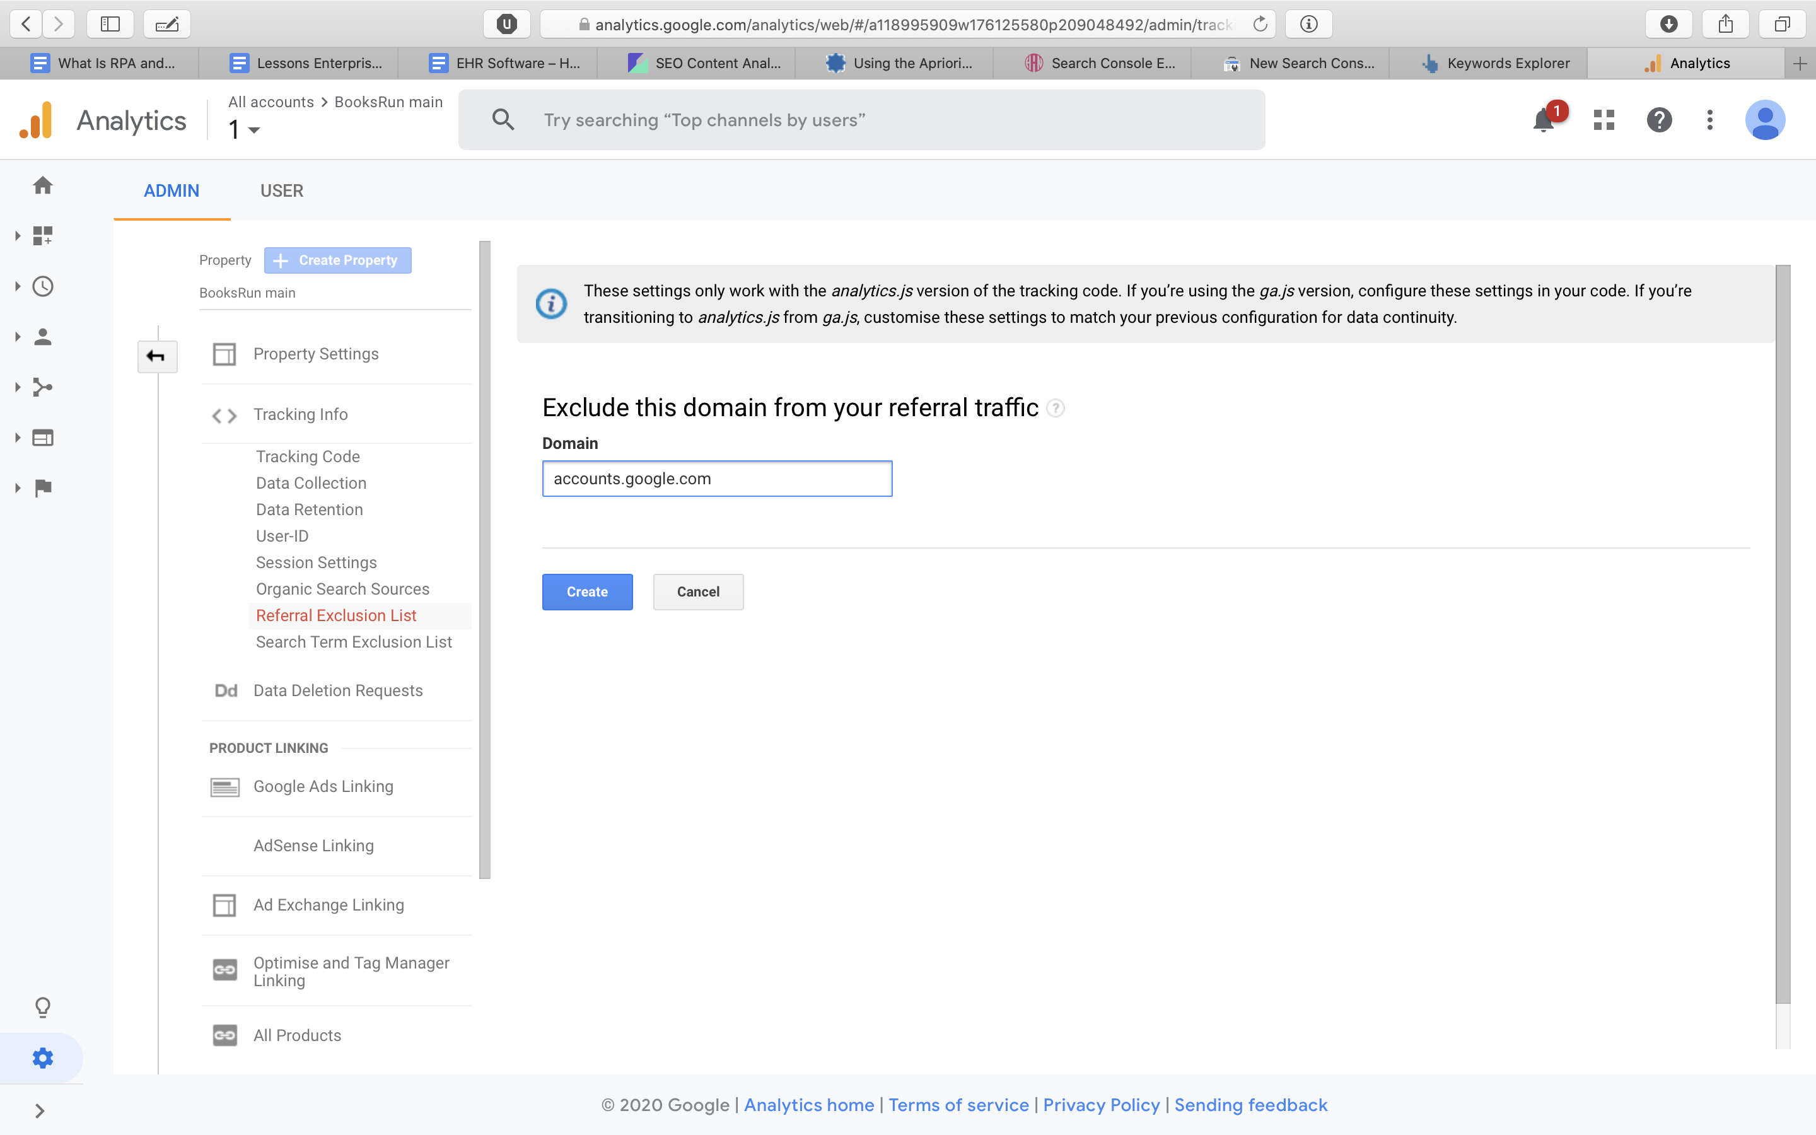
Task: Click the Safari share icon
Action: coord(1725,24)
